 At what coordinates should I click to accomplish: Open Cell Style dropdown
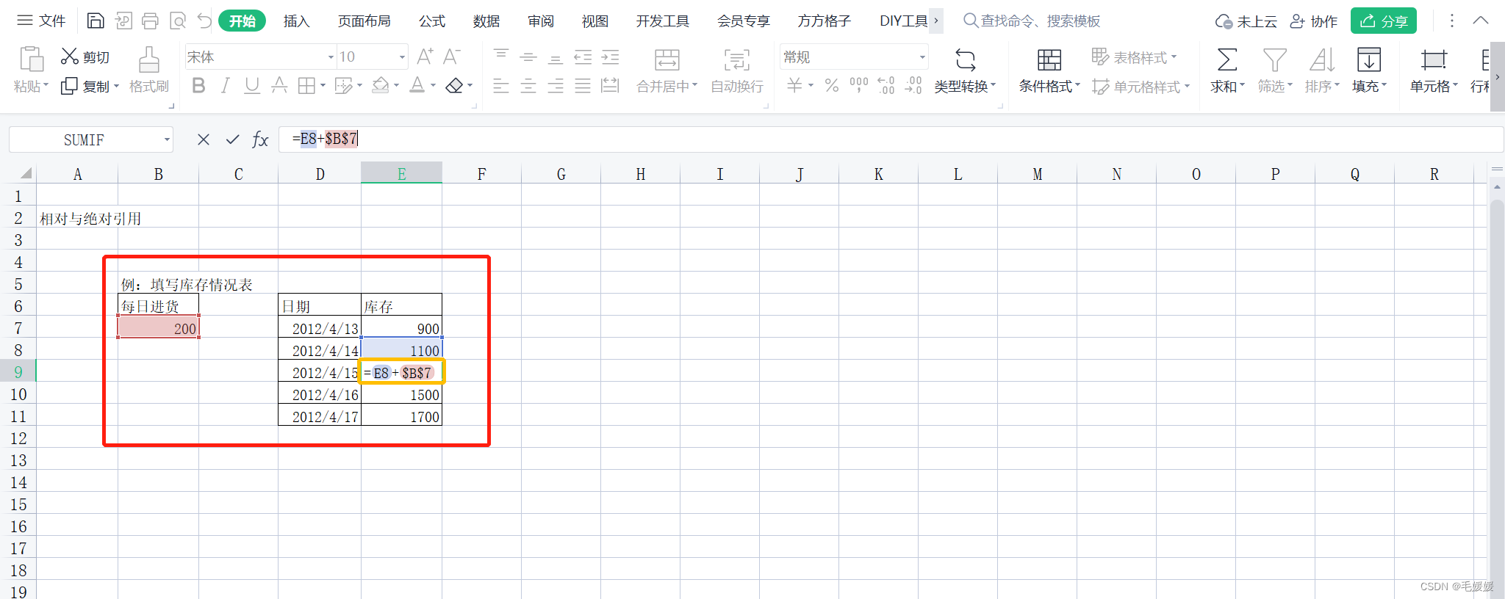pyautogui.click(x=1141, y=87)
